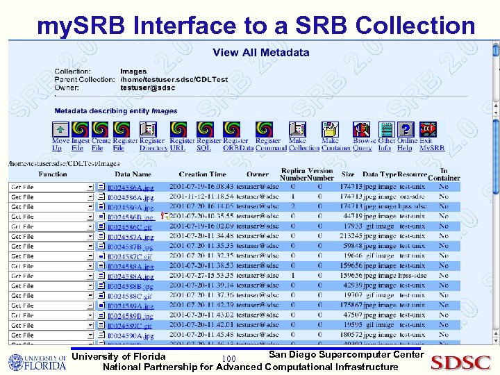Open the I0024587A.jpg file link

point(131,237)
